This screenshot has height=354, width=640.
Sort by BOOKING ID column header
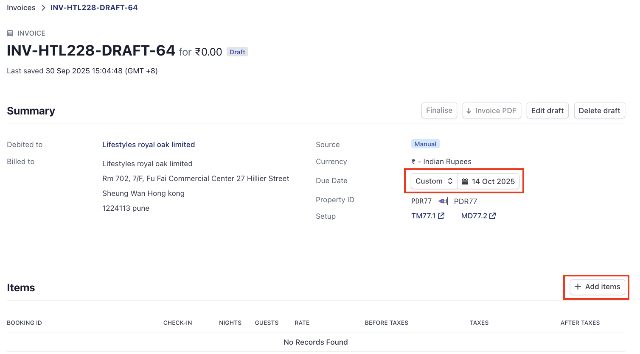click(24, 323)
